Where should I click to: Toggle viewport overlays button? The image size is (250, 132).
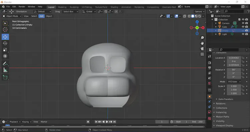click(x=176, y=16)
